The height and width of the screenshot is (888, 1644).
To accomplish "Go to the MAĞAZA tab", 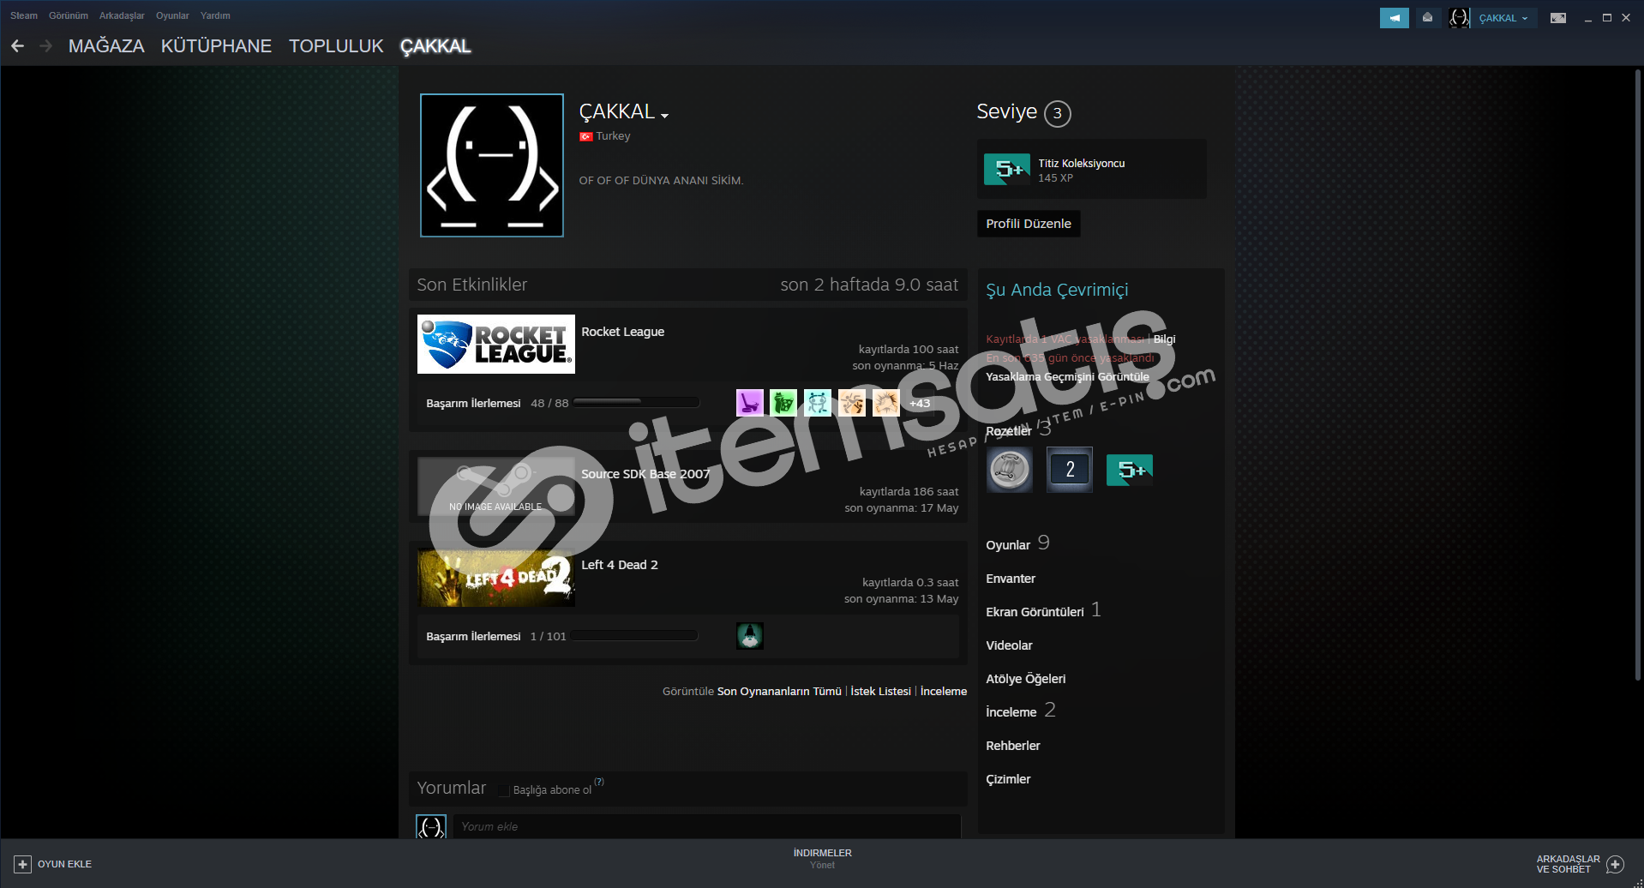I will tap(106, 46).
